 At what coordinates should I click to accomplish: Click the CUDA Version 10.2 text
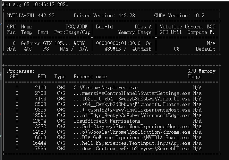179,16
